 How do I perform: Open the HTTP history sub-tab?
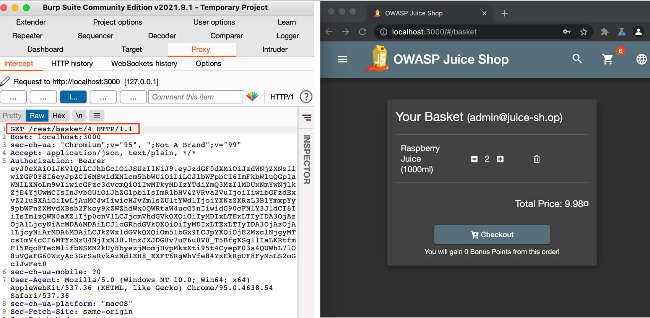click(x=72, y=64)
